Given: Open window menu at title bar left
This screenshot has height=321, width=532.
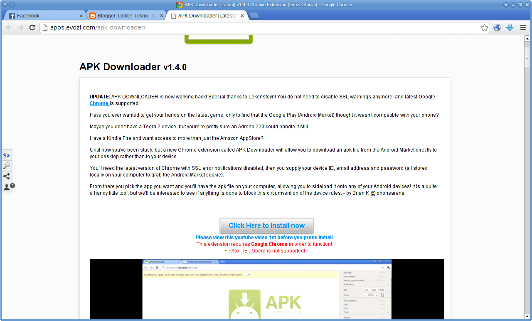Looking at the screenshot, I should click(x=5, y=5).
